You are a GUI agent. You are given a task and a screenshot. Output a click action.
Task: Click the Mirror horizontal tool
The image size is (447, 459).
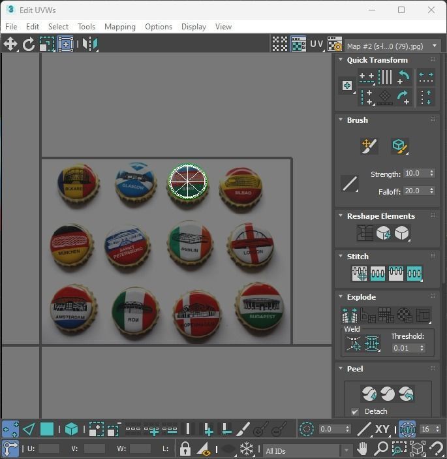tap(90, 44)
